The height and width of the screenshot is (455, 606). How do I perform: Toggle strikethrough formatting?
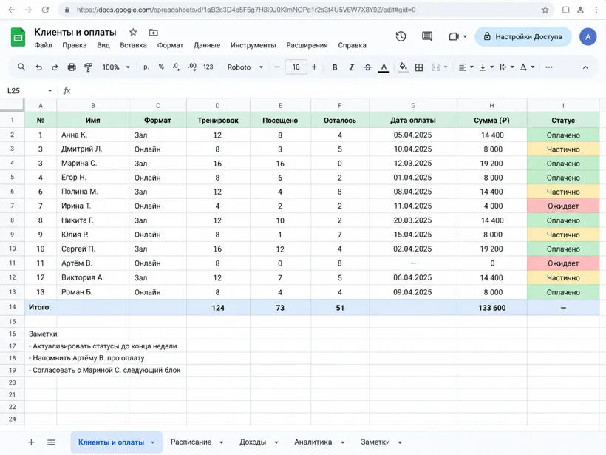point(367,67)
